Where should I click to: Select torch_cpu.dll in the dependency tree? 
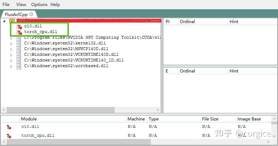click(40, 32)
